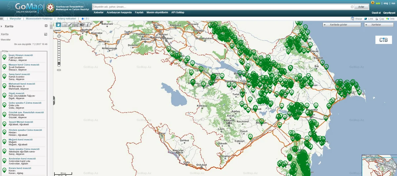Open the Xəritələr dropdown
The height and width of the screenshot is (176, 397).
coord(379,25)
